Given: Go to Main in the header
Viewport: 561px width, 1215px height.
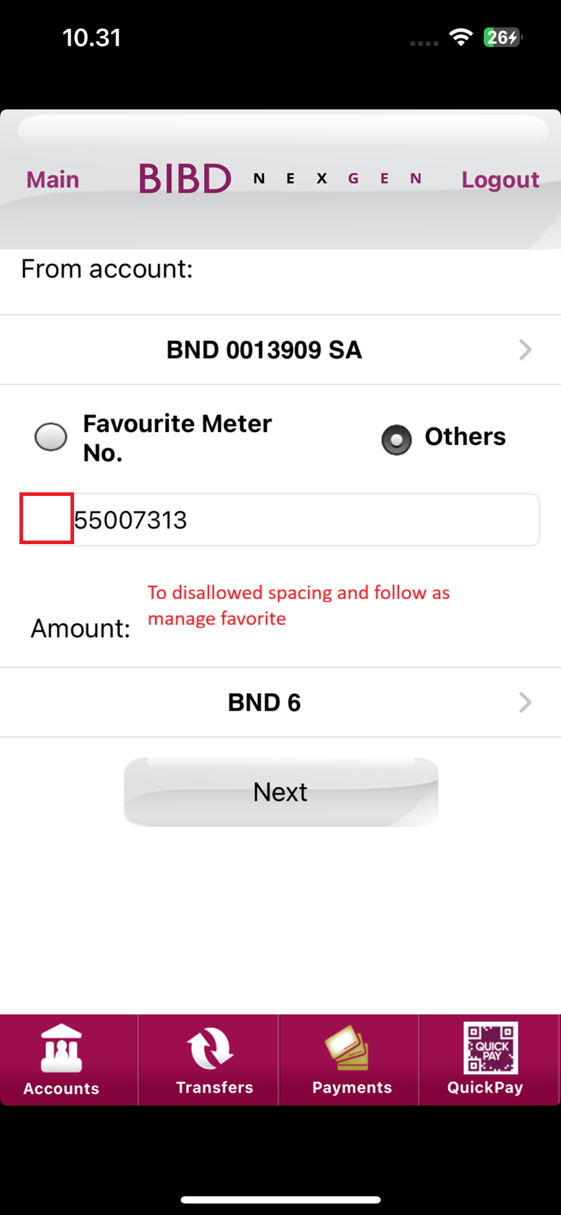Looking at the screenshot, I should click(53, 179).
